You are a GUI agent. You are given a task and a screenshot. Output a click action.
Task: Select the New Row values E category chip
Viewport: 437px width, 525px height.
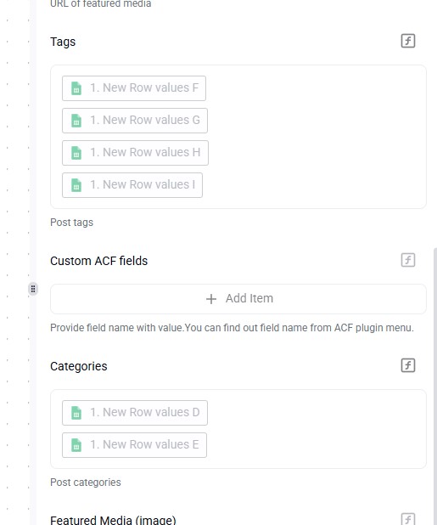pyautogui.click(x=134, y=445)
